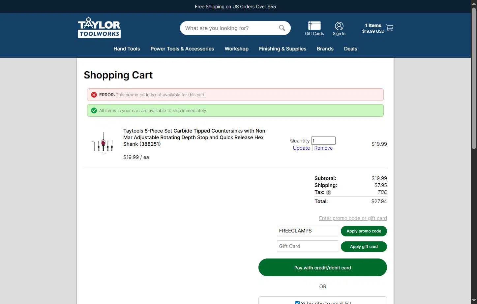Click the $7.95 shipping amount

(381, 185)
